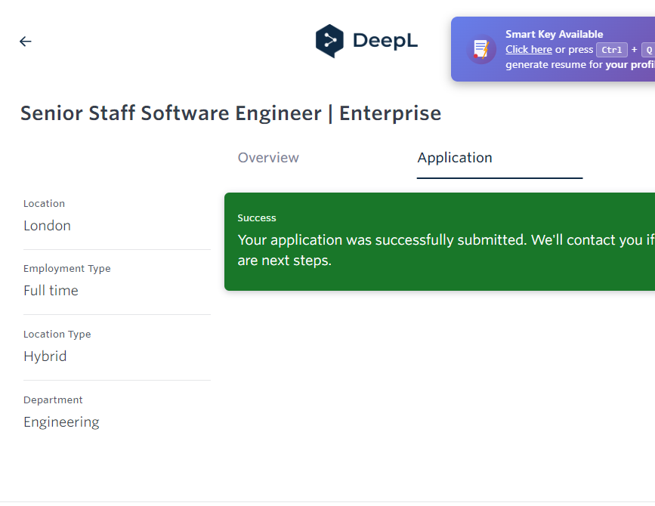Screen dimensions: 655x506
Task: Click the Location Type label
Action: (x=57, y=335)
